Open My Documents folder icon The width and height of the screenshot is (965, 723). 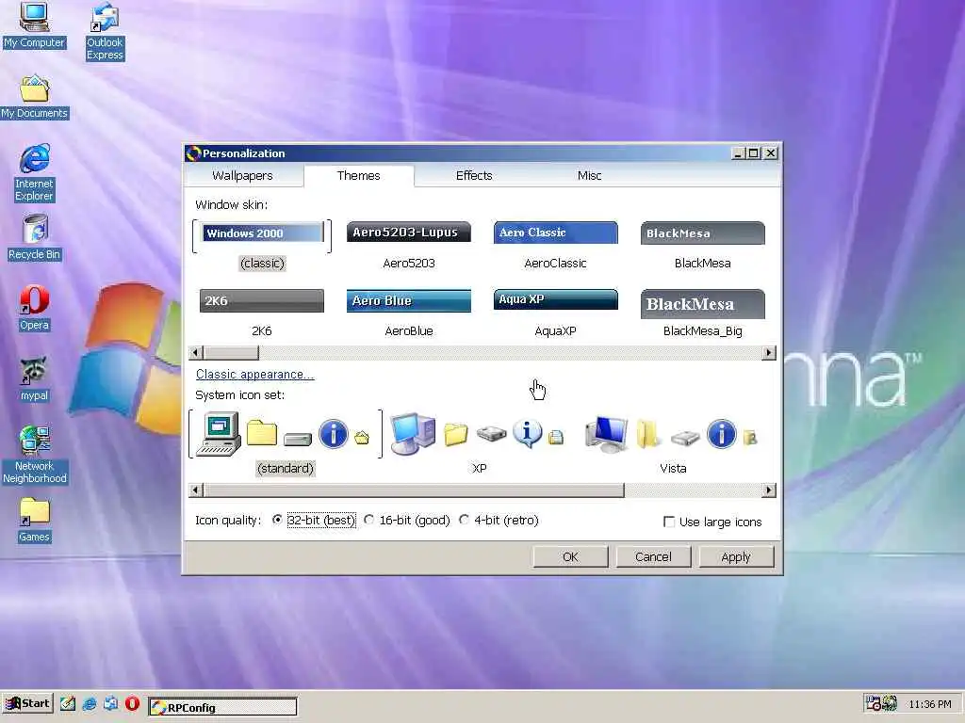coord(34,97)
